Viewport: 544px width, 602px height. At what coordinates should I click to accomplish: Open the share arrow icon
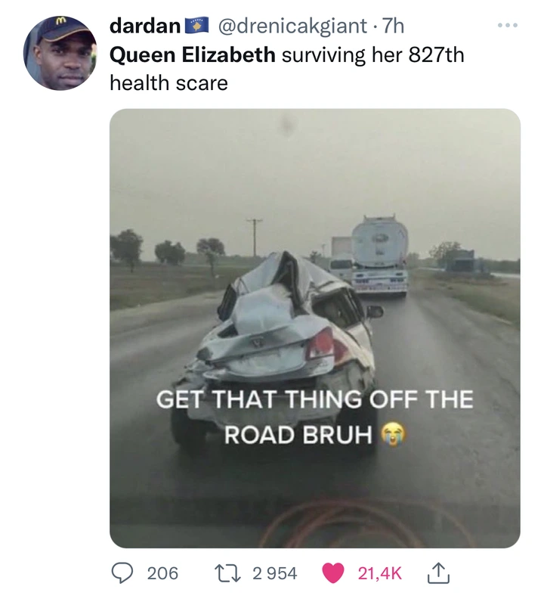tap(438, 573)
